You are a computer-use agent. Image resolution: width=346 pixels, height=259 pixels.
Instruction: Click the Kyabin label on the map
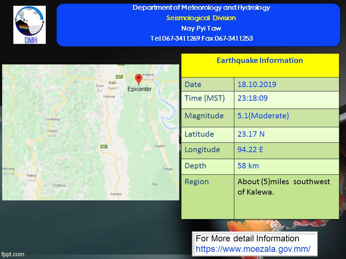coord(160,146)
